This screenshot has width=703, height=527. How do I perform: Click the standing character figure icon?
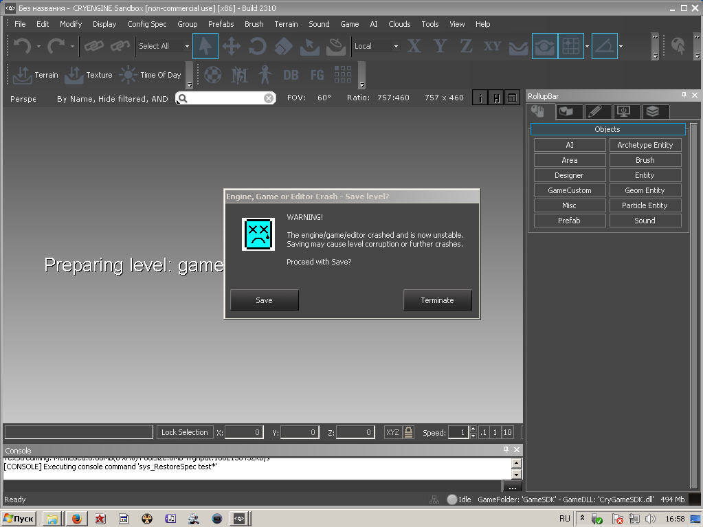[265, 75]
